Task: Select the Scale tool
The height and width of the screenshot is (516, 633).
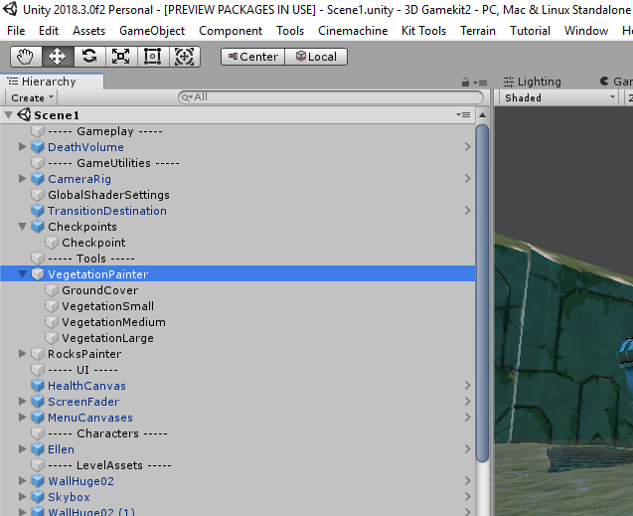Action: [x=120, y=57]
